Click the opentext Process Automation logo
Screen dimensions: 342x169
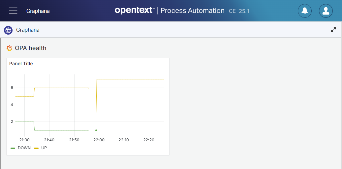point(170,11)
